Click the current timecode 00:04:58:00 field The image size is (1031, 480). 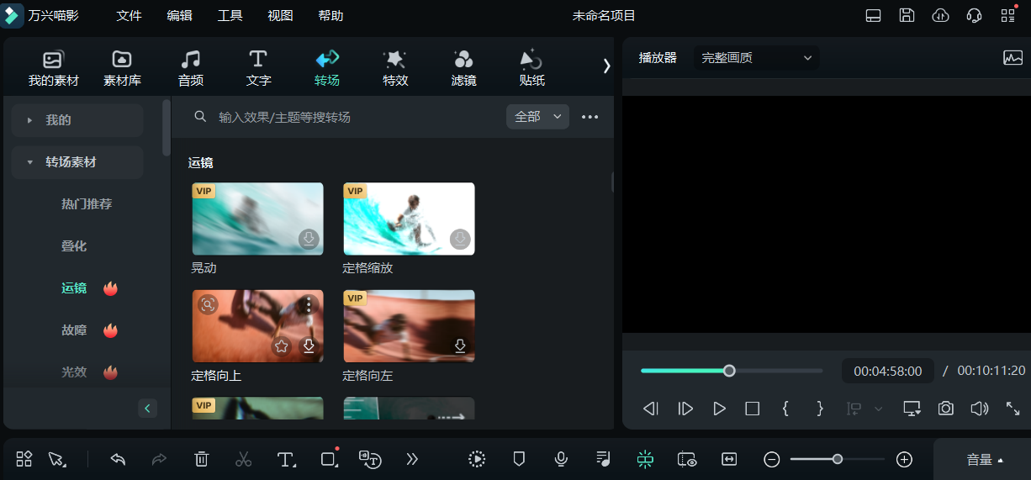(887, 371)
